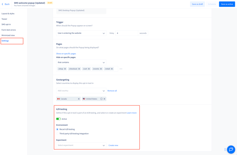Open the Select experiment dropdown
The height and width of the screenshot is (155, 237).
coord(81,145)
